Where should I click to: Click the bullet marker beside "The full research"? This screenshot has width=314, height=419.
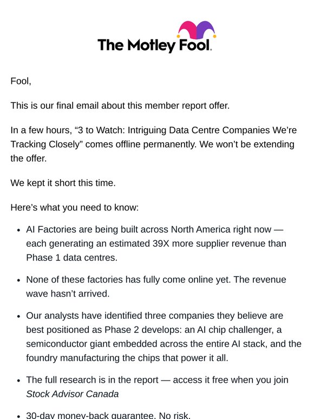coord(18,381)
